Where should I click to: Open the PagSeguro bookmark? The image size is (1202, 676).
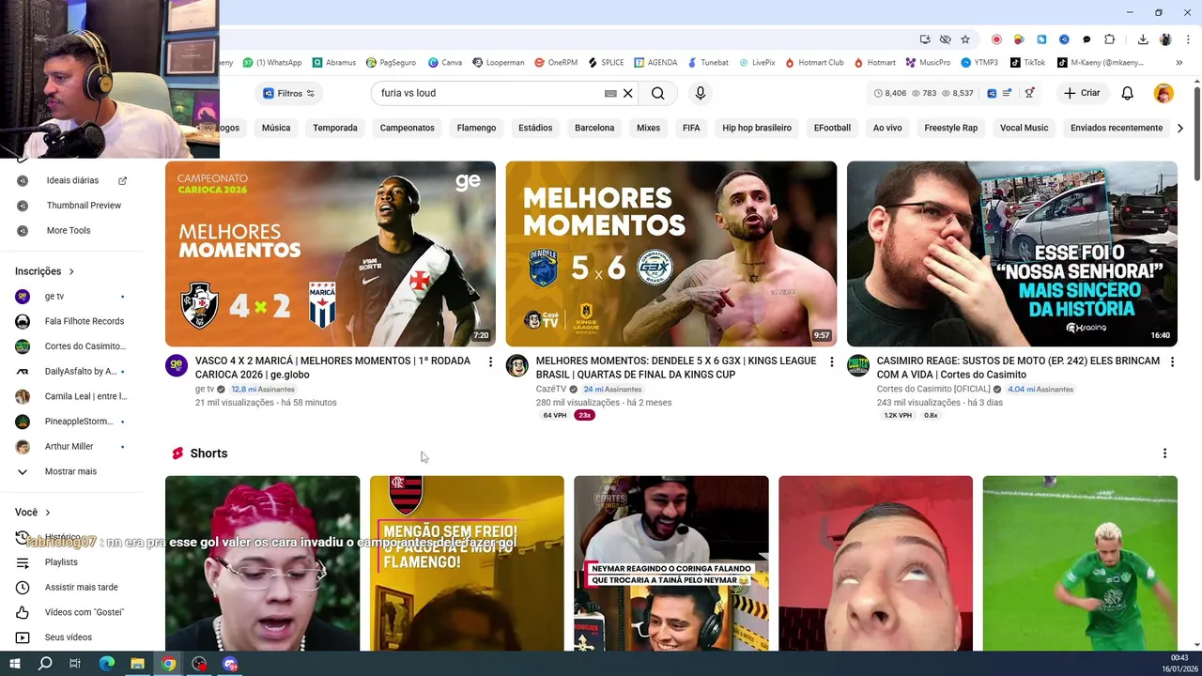pos(391,63)
